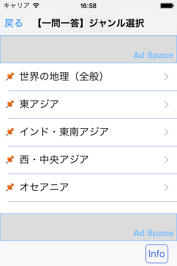Viewport: 177px width, 266px height.
Task: Click pushpin icon beside オセアニア
Action: 10,188
